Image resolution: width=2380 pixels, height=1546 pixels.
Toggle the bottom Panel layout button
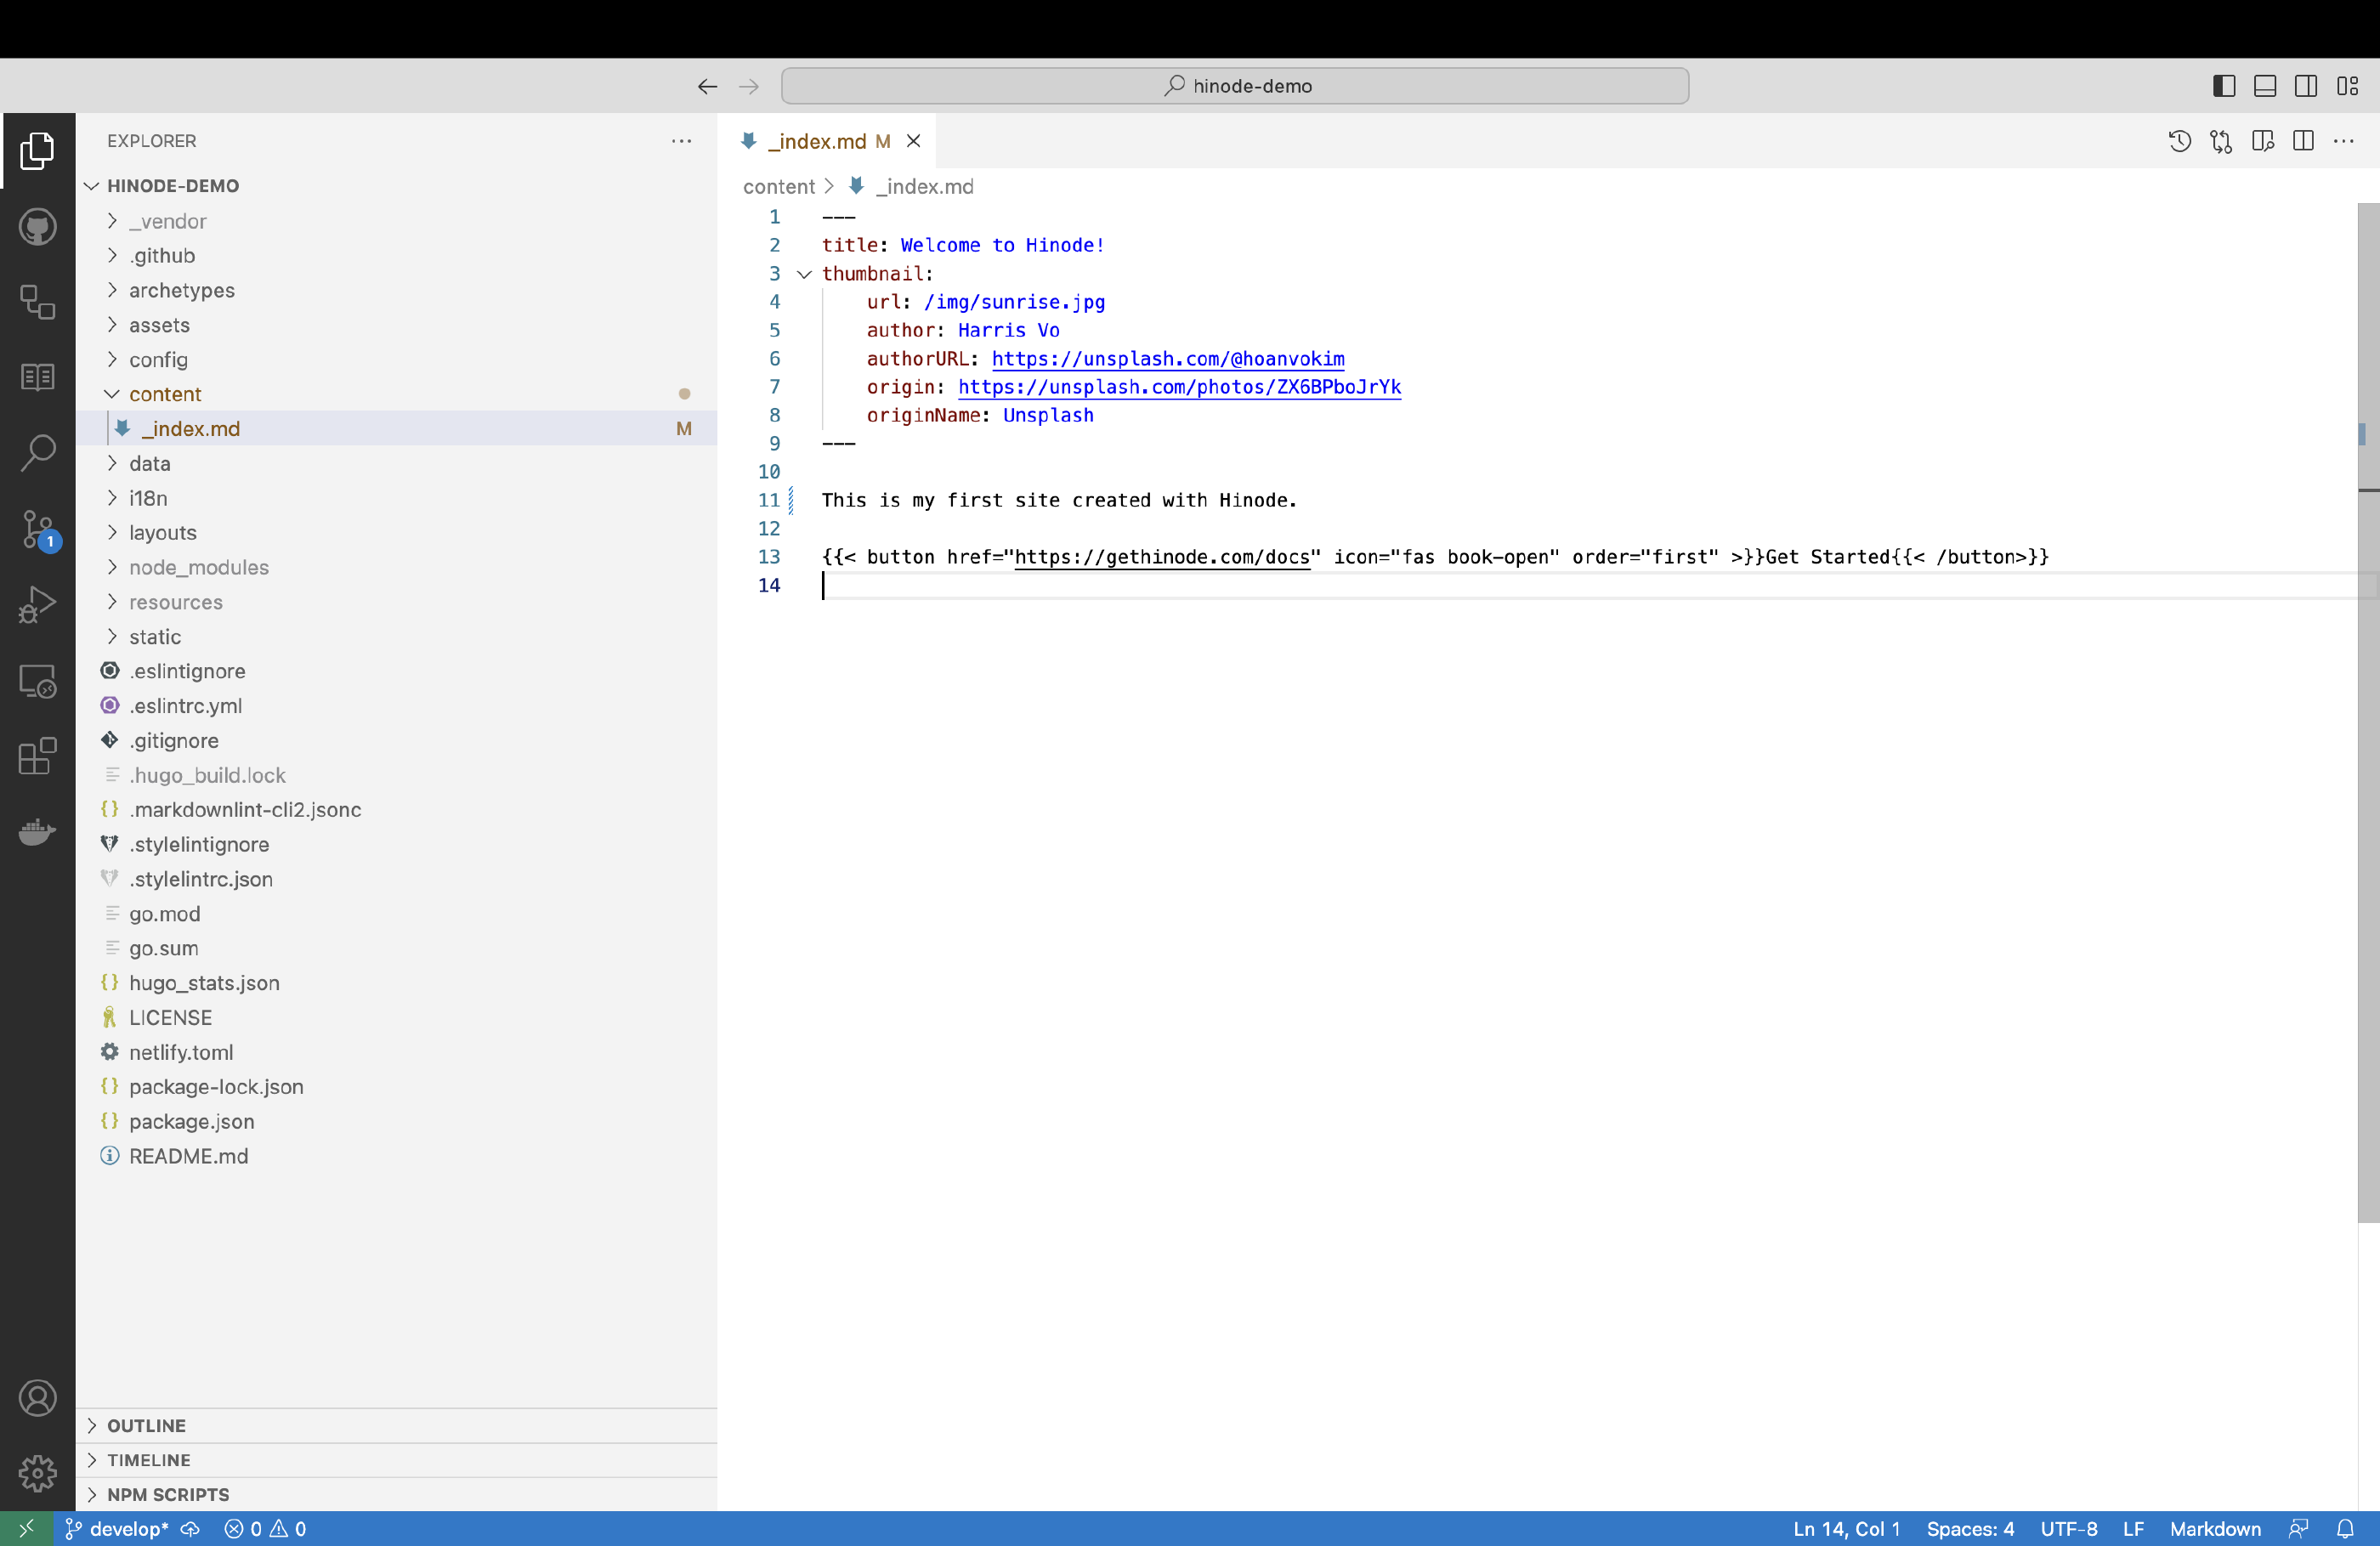[2265, 86]
